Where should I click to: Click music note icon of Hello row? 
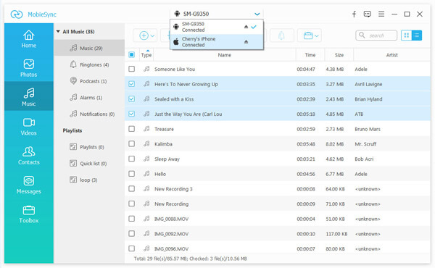tap(146, 174)
